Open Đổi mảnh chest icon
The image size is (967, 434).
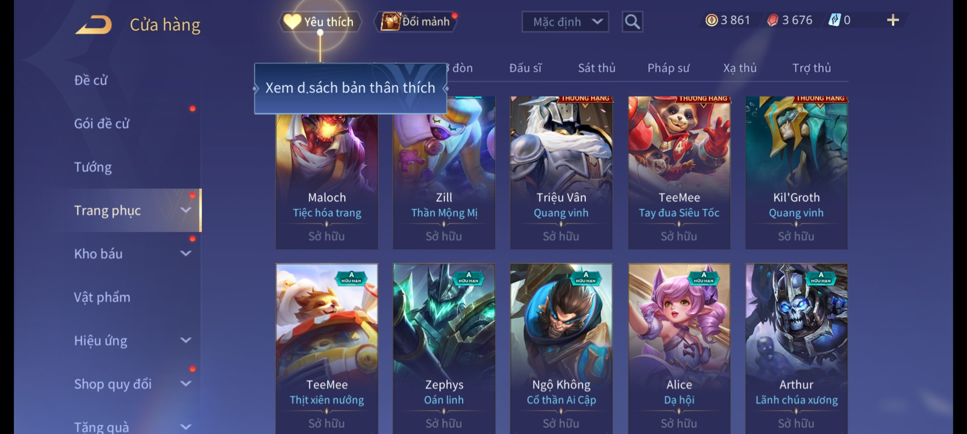(x=390, y=21)
